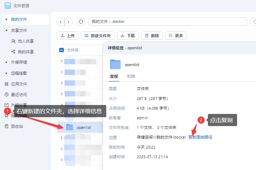Switch to the Permissions (权限) tab
The height and width of the screenshot is (170, 256).
(x=131, y=76)
